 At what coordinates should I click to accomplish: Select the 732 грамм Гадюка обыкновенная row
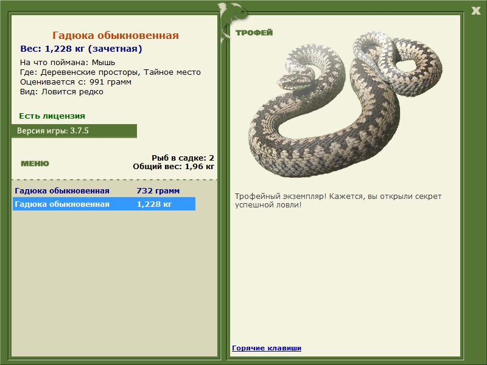click(x=104, y=190)
